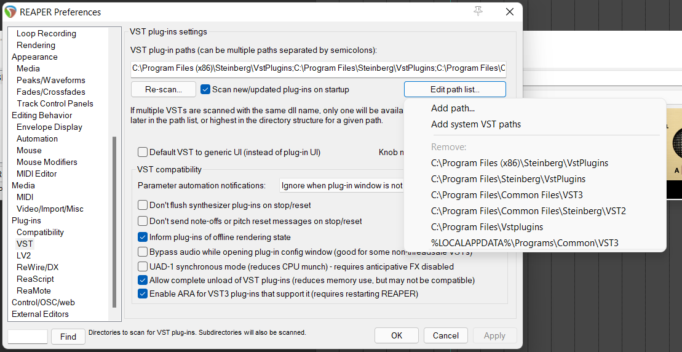Viewport: 682px width, 352px height.
Task: Disable Enable ARA for VST3 plug-ins
Action: click(142, 294)
